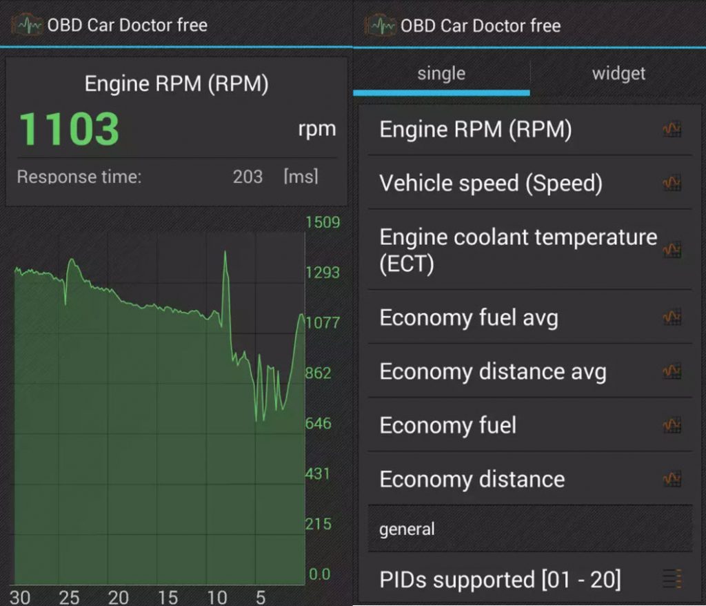Tap the 215 axis label on chart
This screenshot has width=706, height=606.
[318, 524]
